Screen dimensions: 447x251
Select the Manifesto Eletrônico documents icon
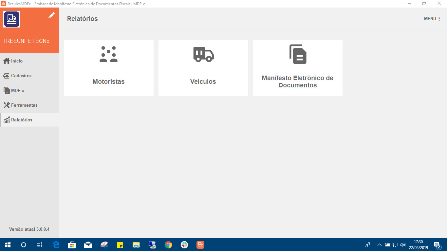(x=297, y=54)
